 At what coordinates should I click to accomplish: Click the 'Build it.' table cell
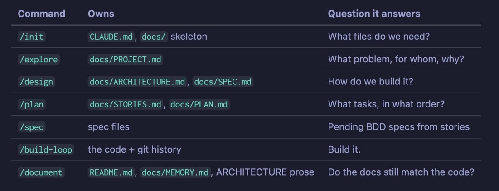pyautogui.click(x=344, y=149)
